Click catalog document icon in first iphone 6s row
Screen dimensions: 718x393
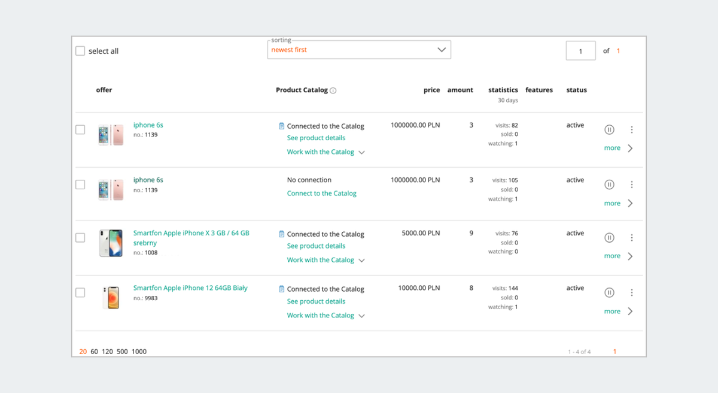pos(282,126)
